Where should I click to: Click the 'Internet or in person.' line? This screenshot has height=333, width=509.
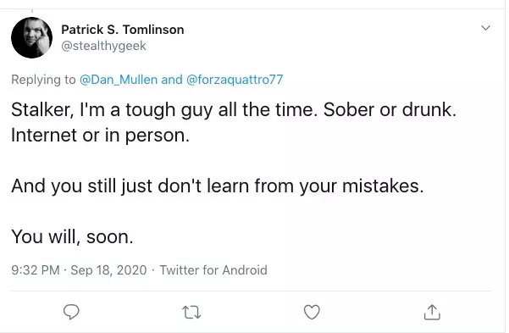click(x=100, y=136)
